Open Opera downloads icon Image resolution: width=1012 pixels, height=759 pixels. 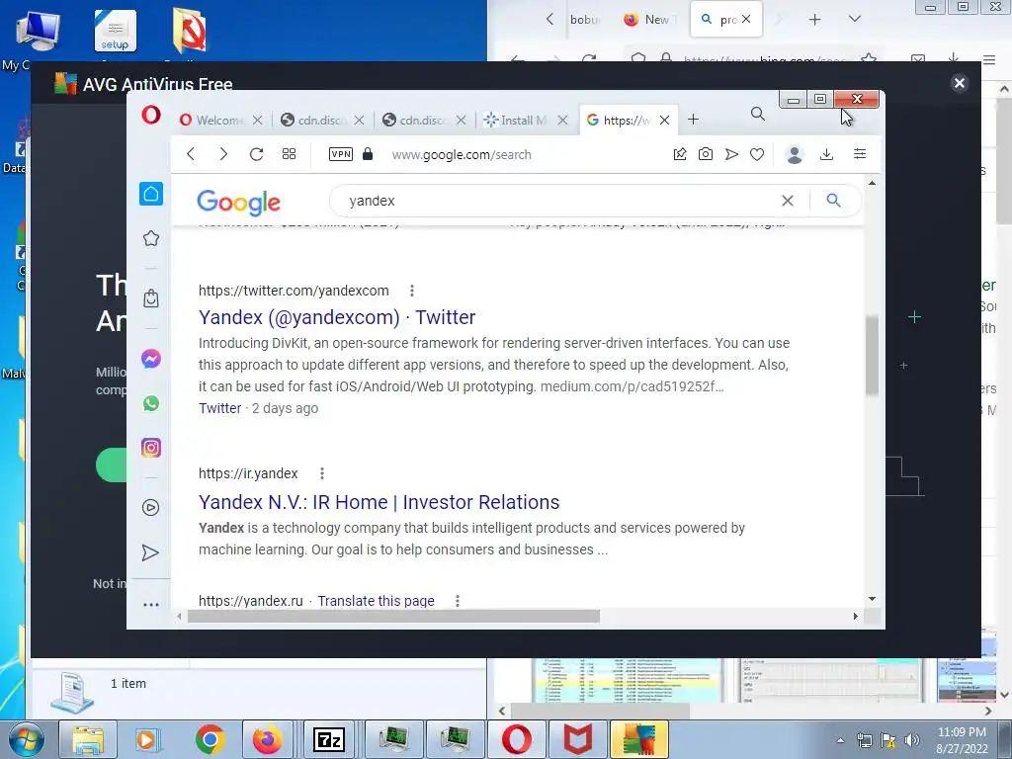tap(827, 154)
